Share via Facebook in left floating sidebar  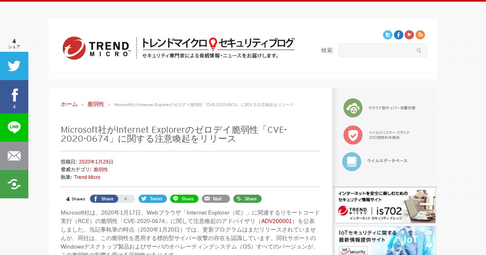[x=14, y=97]
